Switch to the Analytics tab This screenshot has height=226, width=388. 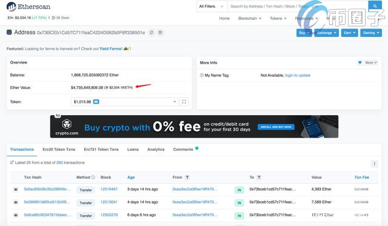[156, 149]
